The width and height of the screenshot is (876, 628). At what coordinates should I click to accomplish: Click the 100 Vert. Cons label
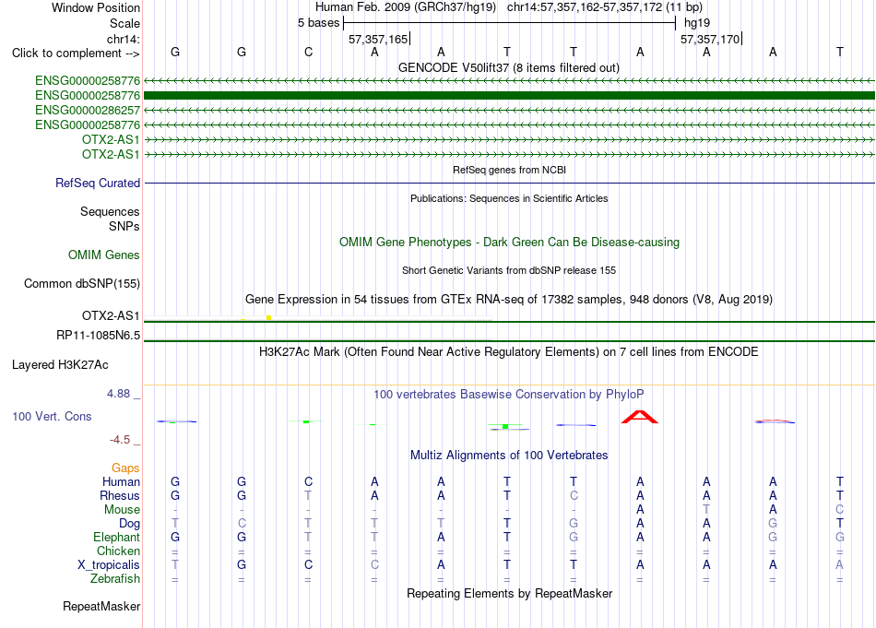click(52, 416)
